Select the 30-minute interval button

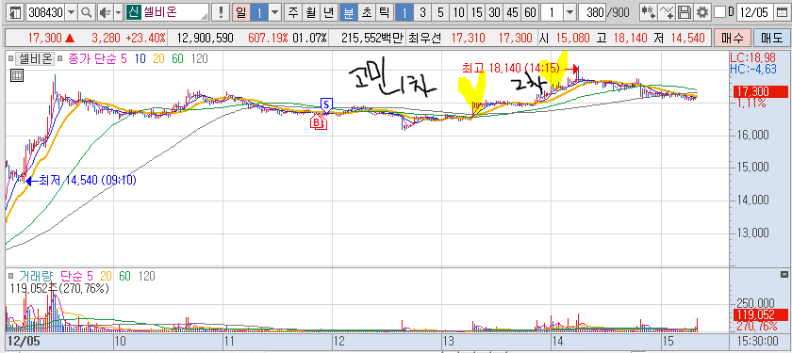pyautogui.click(x=494, y=12)
